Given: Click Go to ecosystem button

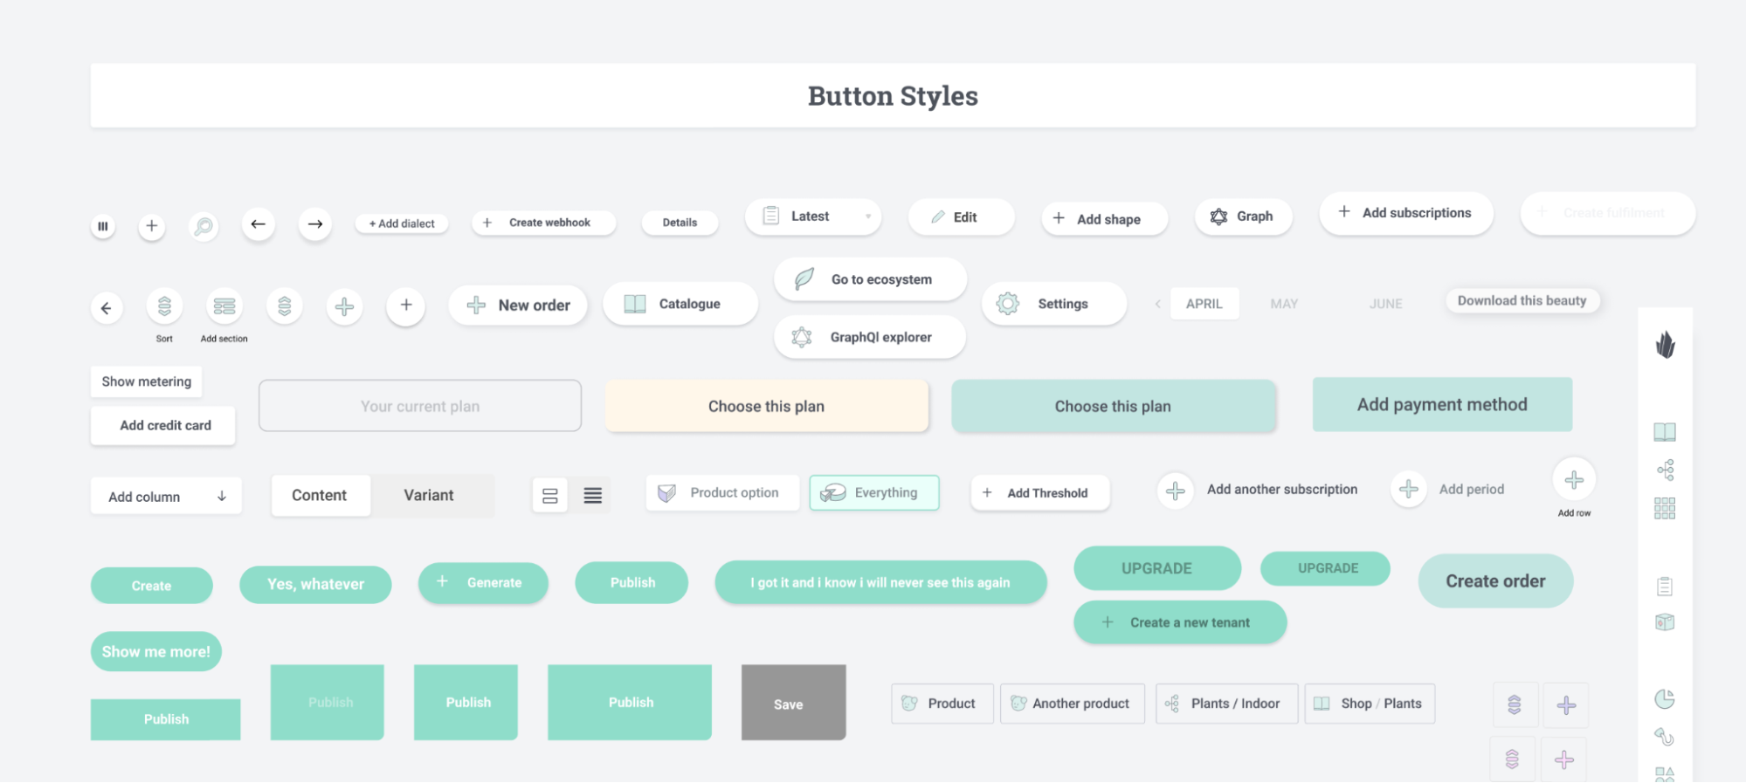Looking at the screenshot, I should point(870,279).
